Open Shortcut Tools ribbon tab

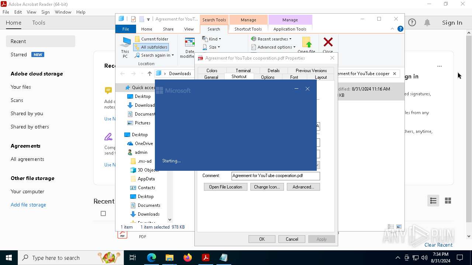(248, 29)
